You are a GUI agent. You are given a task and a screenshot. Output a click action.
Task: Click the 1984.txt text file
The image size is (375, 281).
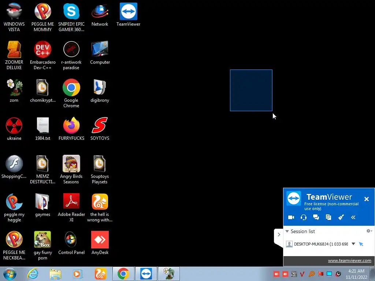42,128
